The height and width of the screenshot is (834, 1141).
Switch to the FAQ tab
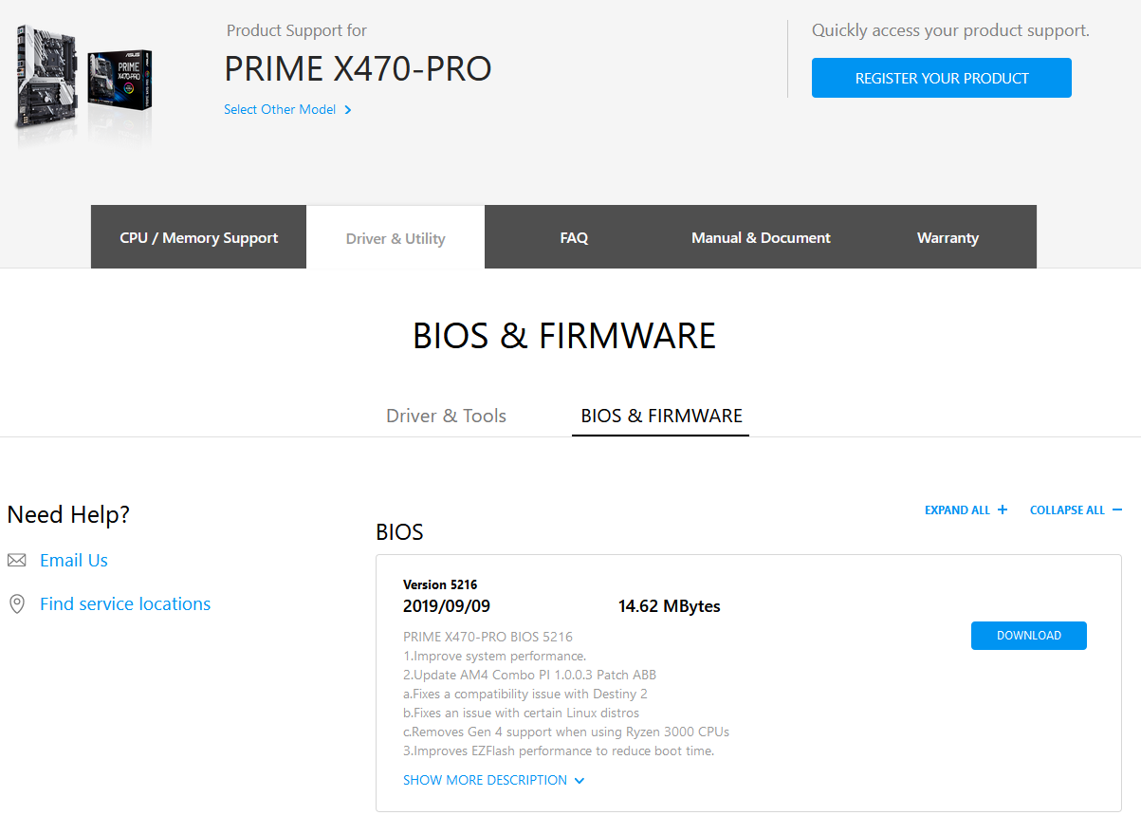pos(574,237)
